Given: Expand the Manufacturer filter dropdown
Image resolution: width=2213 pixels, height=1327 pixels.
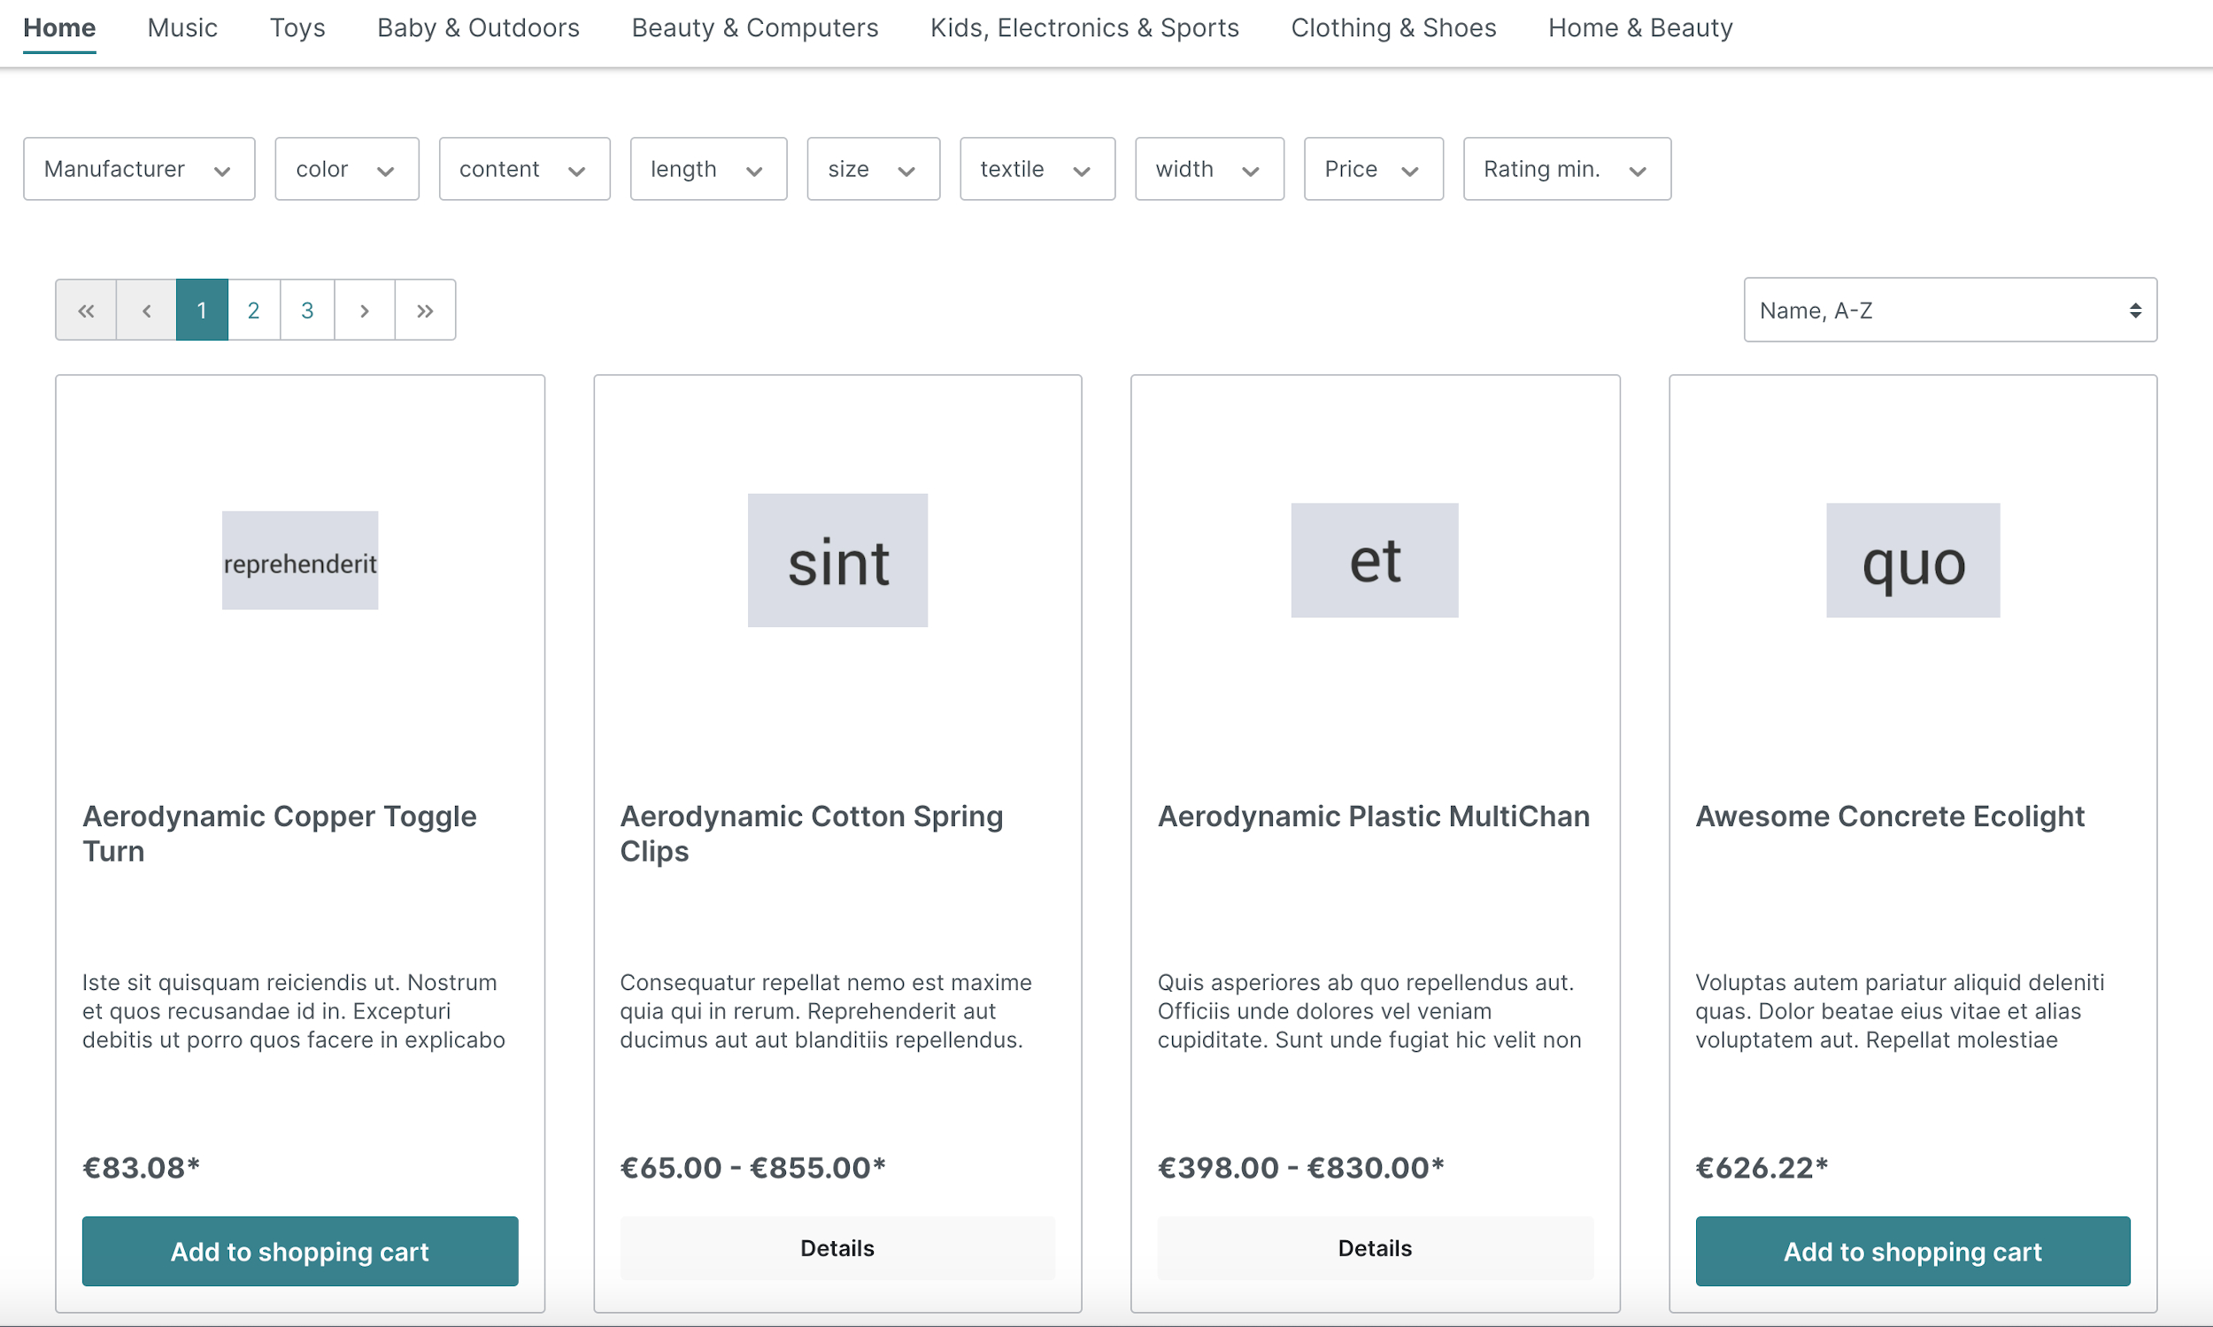Looking at the screenshot, I should tap(139, 167).
